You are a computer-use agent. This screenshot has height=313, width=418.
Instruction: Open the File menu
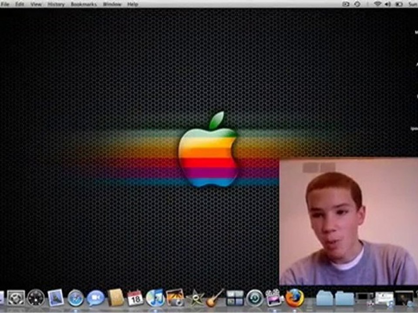tap(4, 4)
